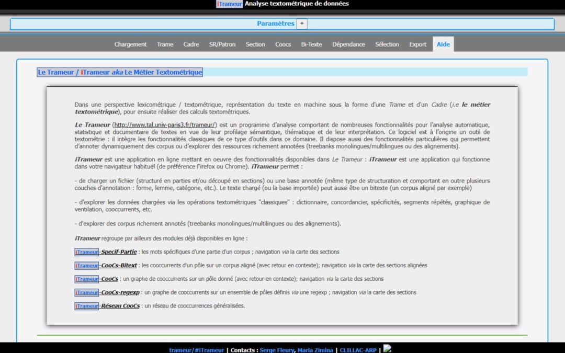Open the Chargement tab
This screenshot has height=353, width=565.
130,44
